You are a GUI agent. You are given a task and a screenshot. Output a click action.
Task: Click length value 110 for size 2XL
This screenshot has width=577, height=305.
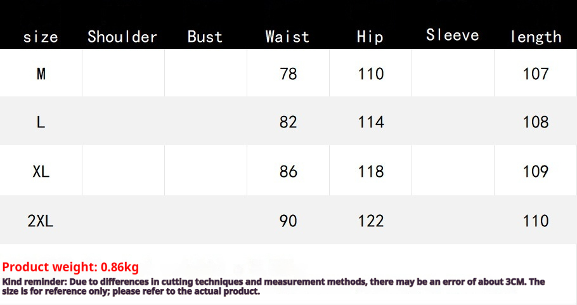pyautogui.click(x=536, y=221)
